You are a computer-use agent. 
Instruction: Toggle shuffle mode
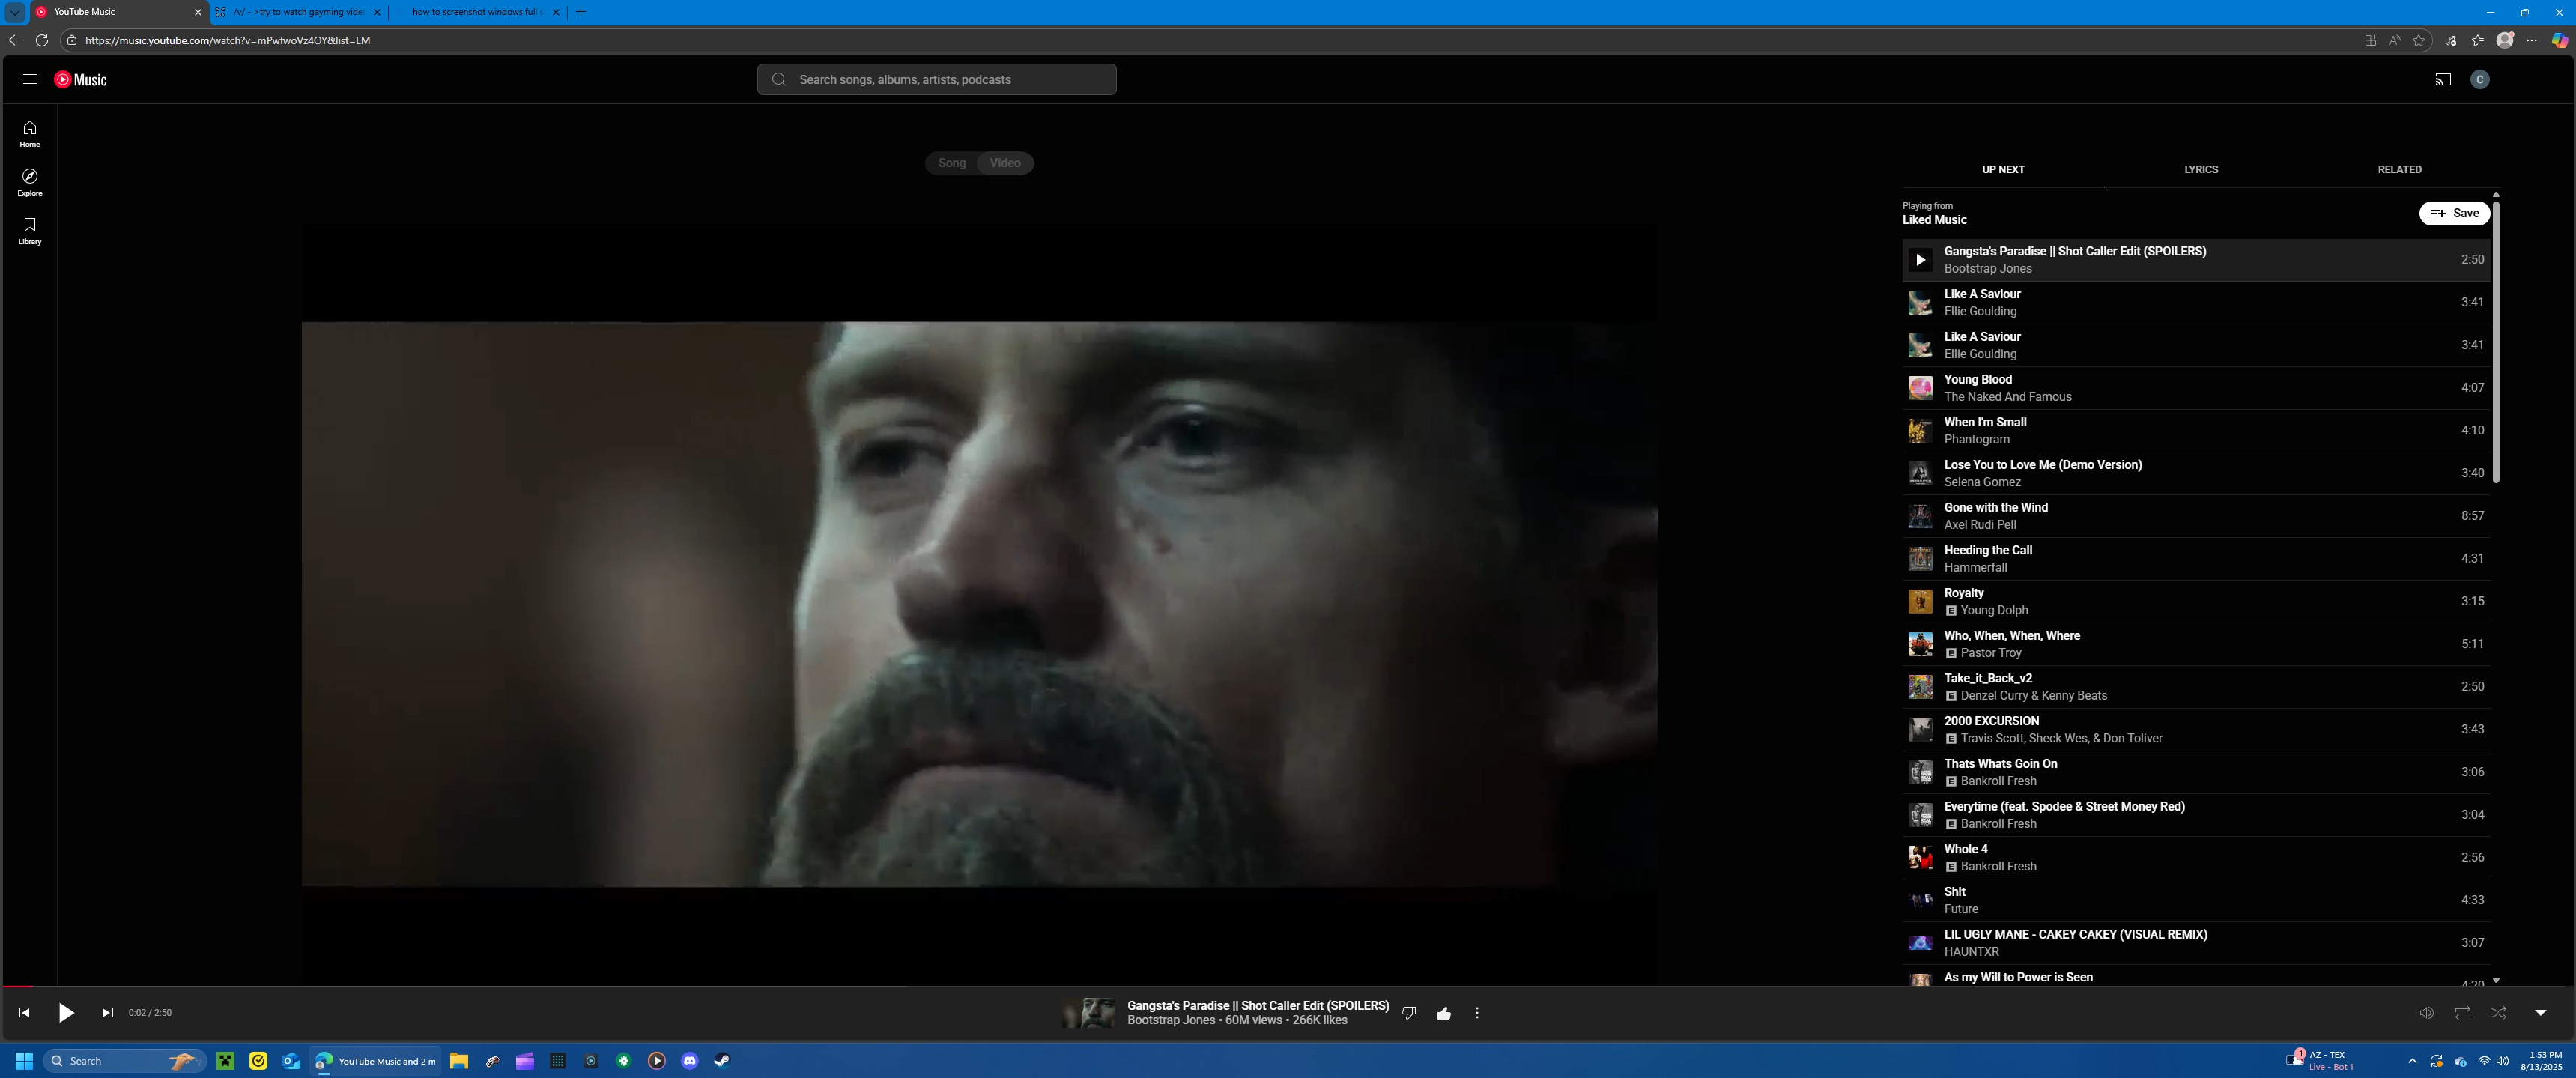coord(2498,1013)
